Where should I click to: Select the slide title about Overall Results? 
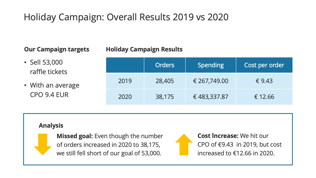[126, 17]
